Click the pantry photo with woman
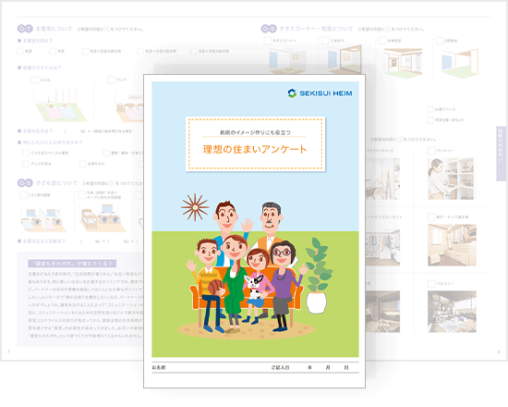The height and width of the screenshot is (407, 508). pos(451,179)
